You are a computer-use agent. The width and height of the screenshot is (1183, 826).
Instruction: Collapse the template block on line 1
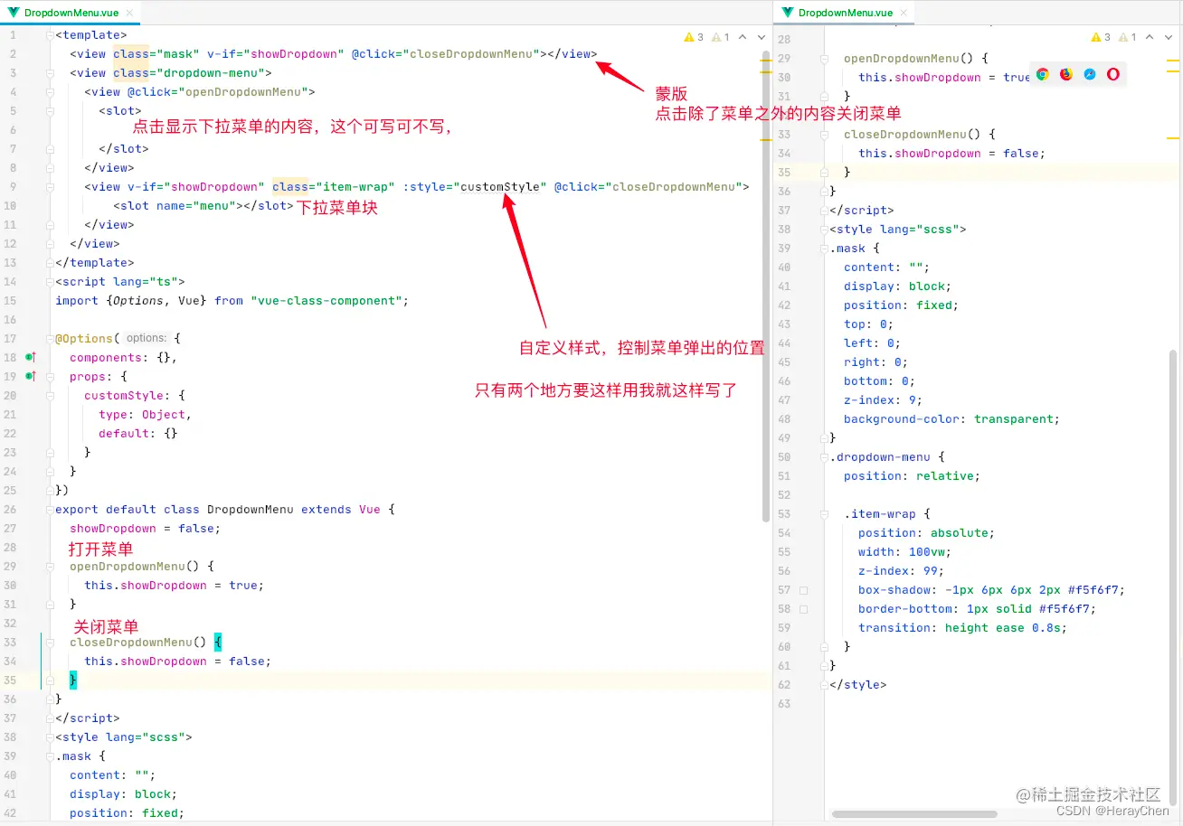(x=51, y=35)
